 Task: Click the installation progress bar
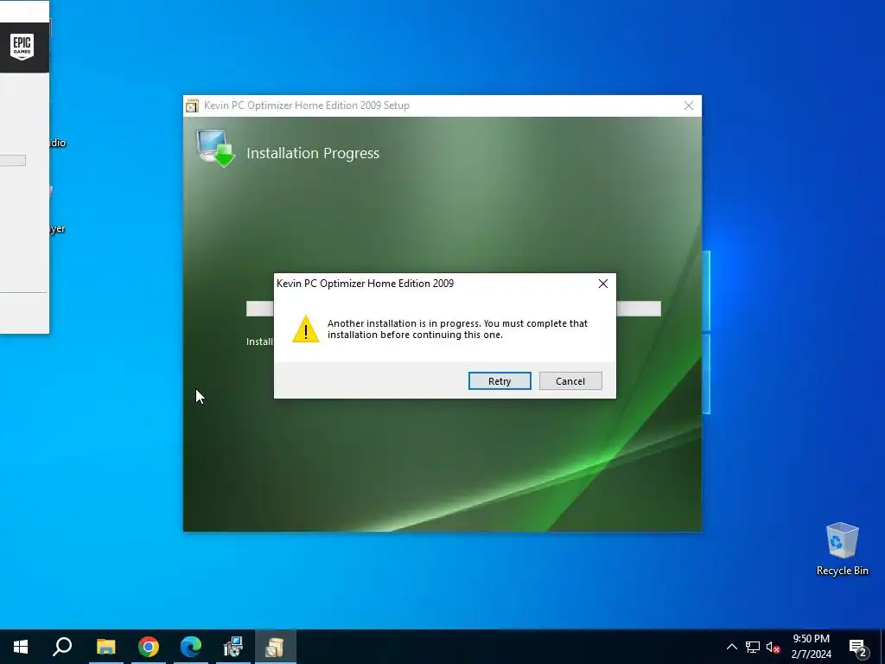pyautogui.click(x=453, y=309)
